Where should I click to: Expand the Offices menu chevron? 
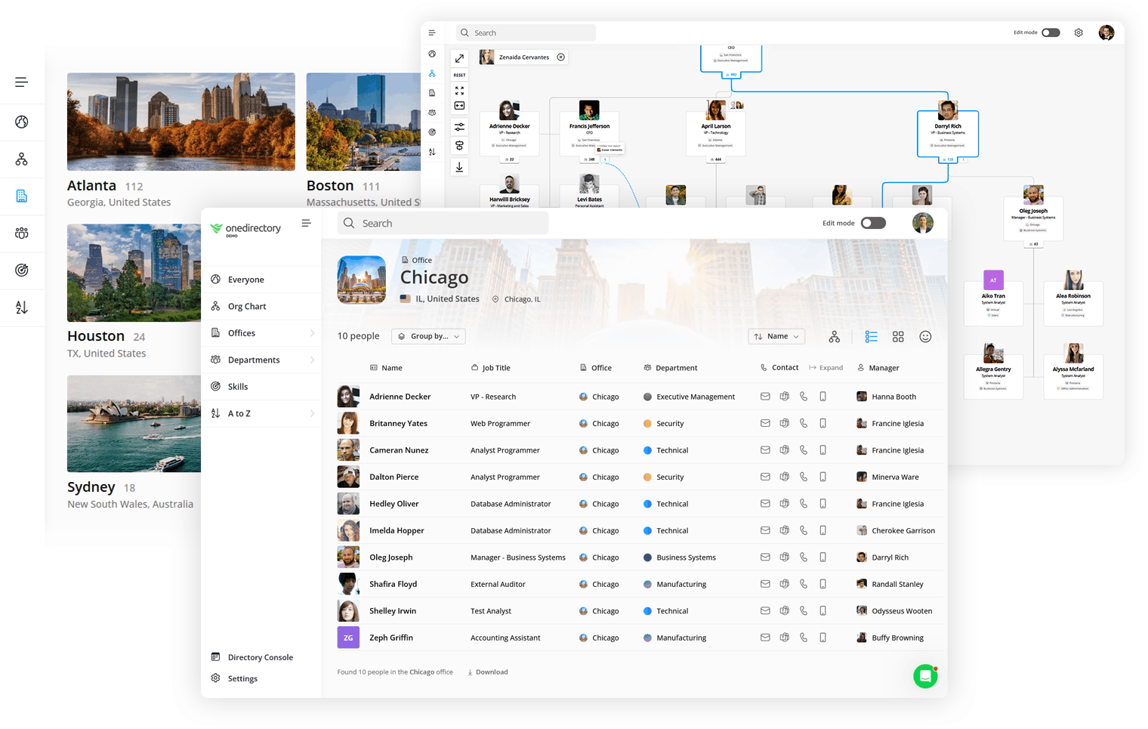312,333
